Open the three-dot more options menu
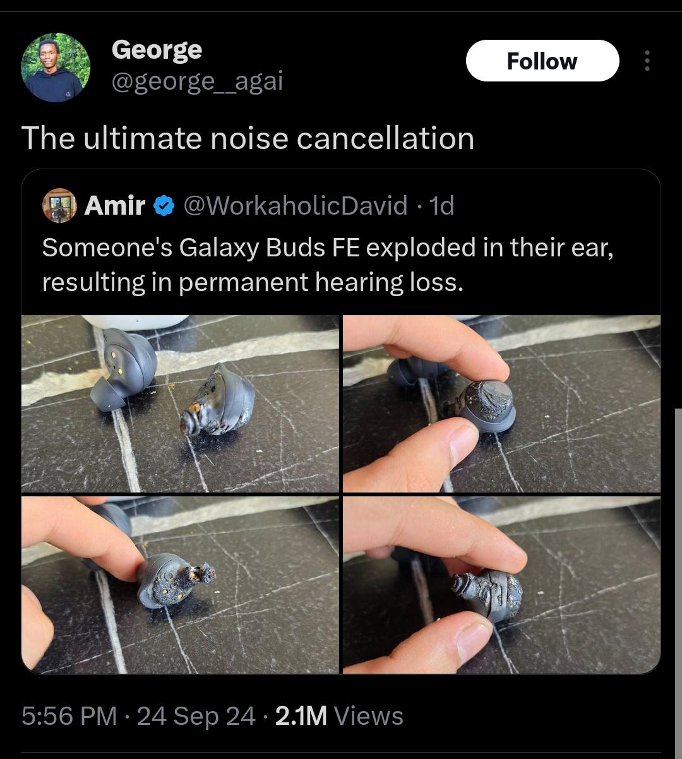The height and width of the screenshot is (759, 682). (646, 61)
